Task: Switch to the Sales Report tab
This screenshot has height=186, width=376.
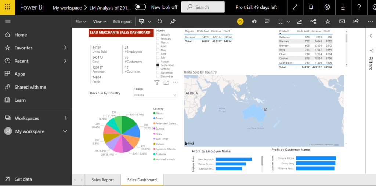Action: (x=102, y=180)
